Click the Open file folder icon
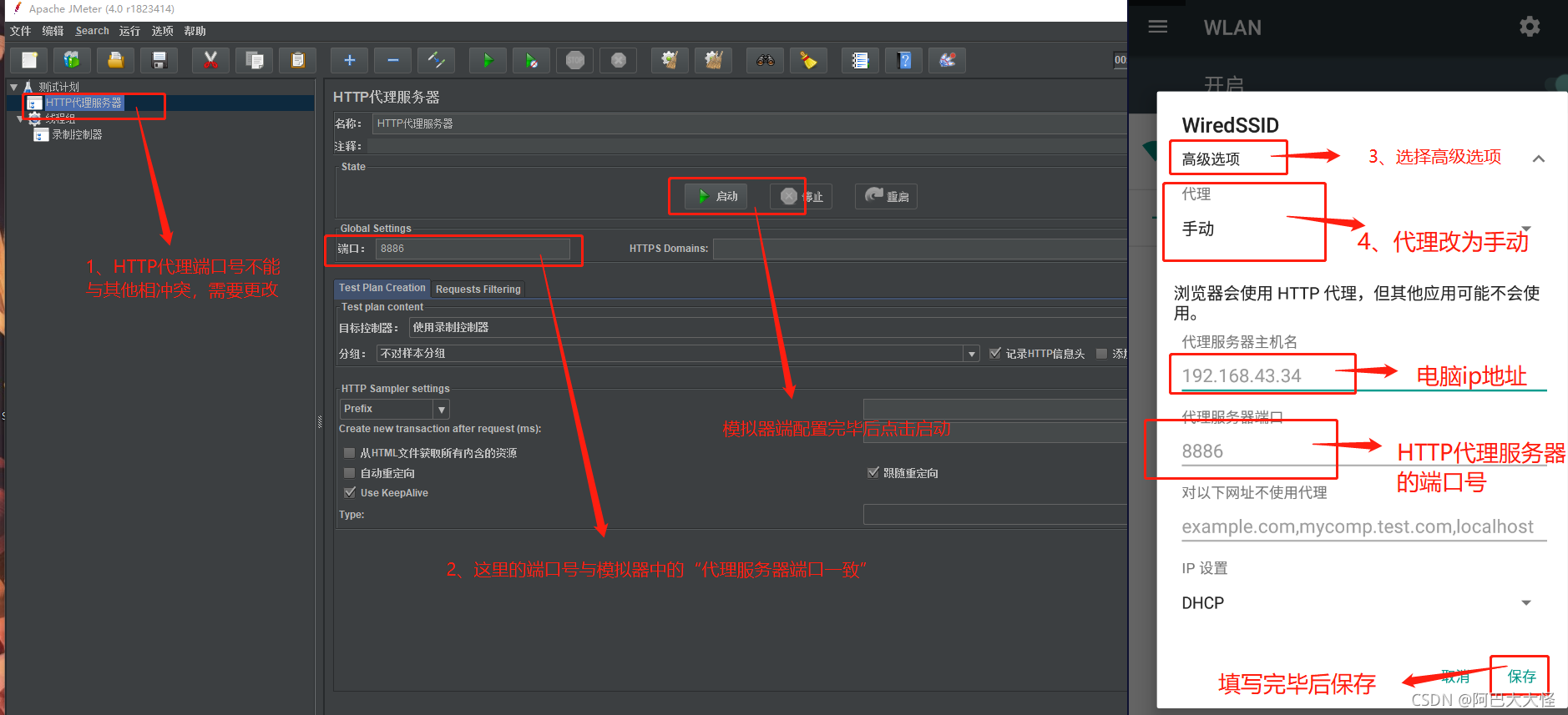1568x715 pixels. click(x=116, y=60)
